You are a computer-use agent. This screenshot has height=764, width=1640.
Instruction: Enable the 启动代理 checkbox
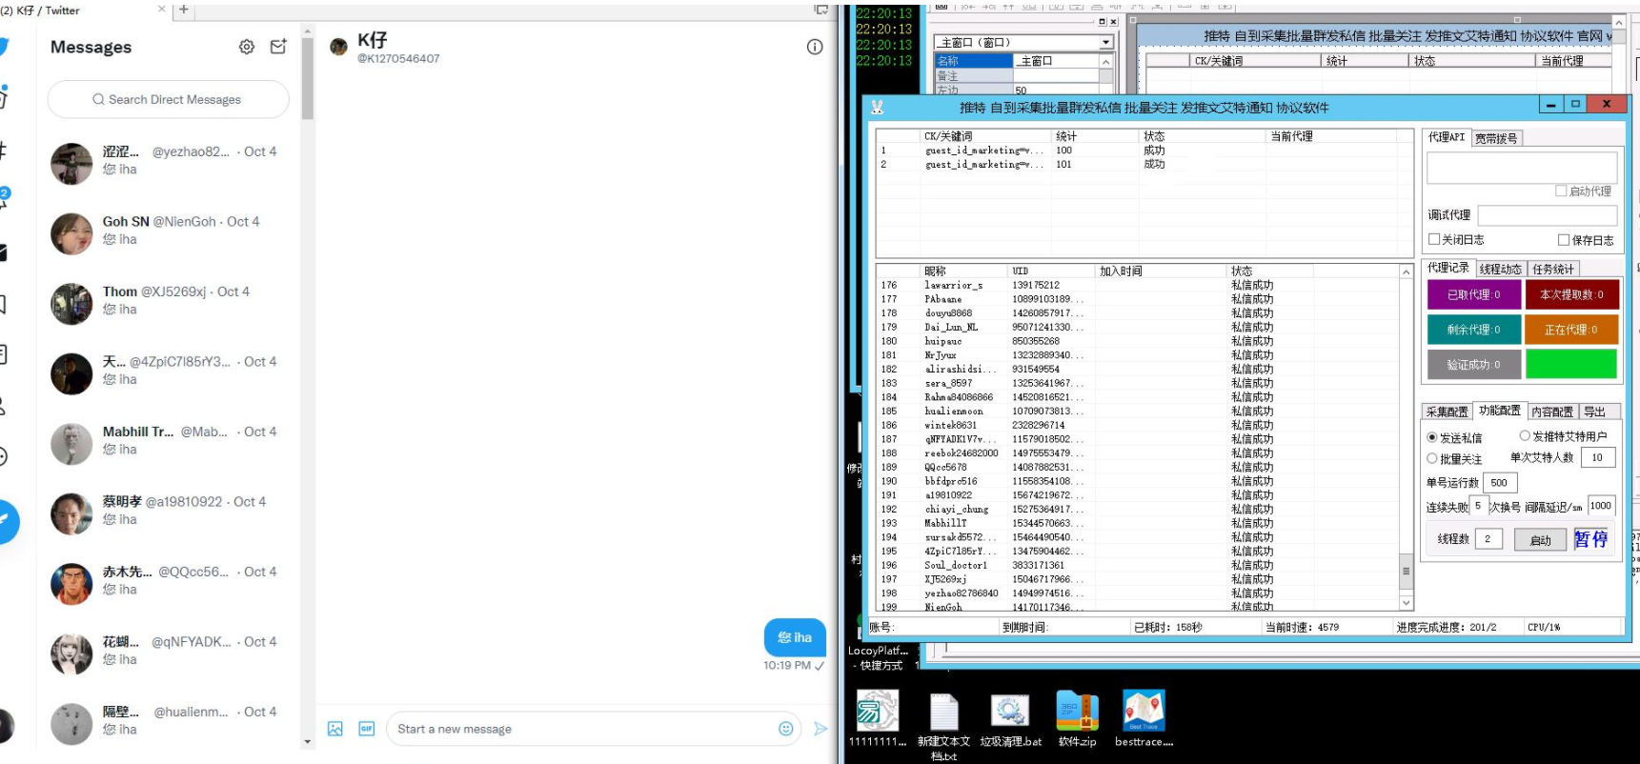click(x=1561, y=191)
